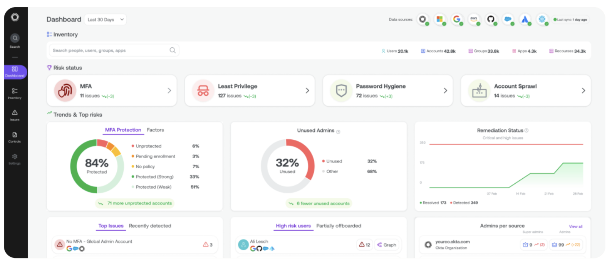Click the AWS data source icon

click(474, 19)
